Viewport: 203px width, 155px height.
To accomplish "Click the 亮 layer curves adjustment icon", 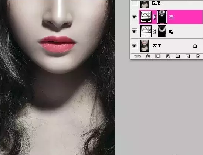I will click(x=146, y=17).
